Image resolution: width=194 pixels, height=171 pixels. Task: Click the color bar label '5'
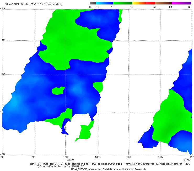[96, 7]
